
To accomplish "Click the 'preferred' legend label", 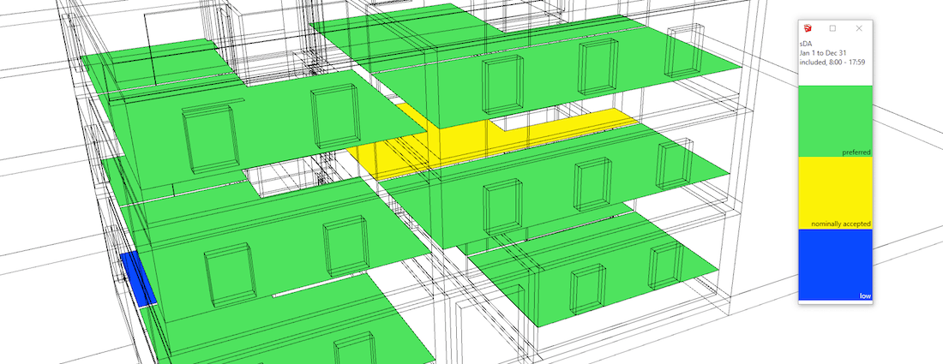I will click(856, 152).
